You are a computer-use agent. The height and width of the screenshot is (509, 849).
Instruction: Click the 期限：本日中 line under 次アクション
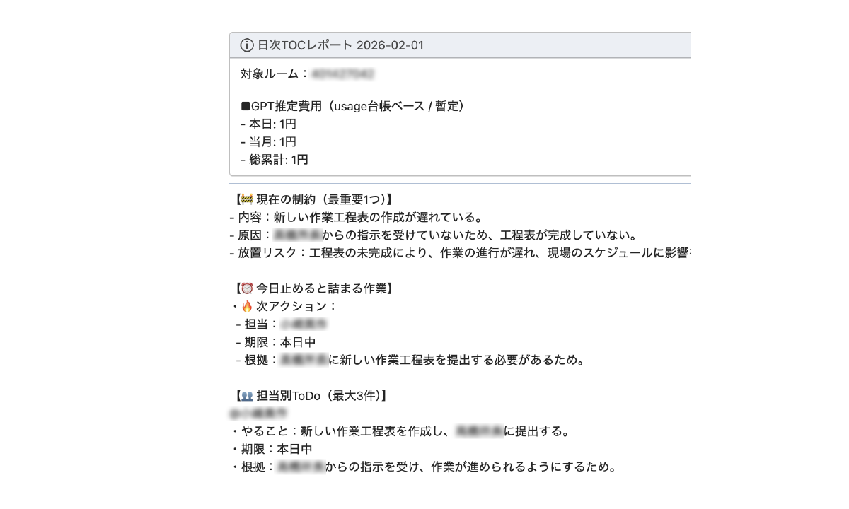(275, 342)
